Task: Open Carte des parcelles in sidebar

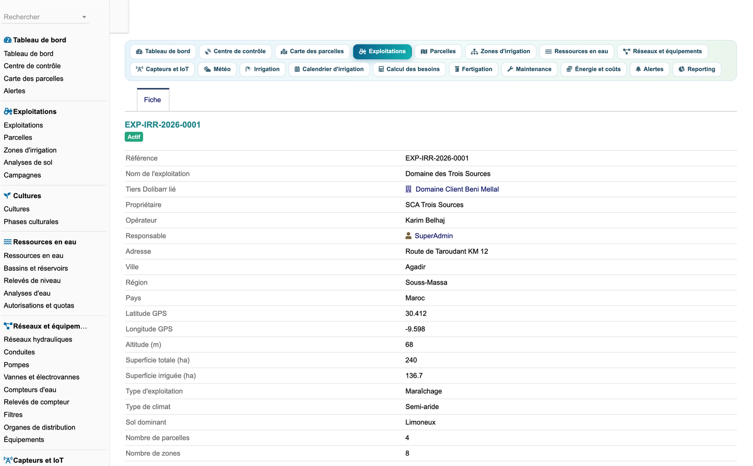Action: click(x=33, y=79)
